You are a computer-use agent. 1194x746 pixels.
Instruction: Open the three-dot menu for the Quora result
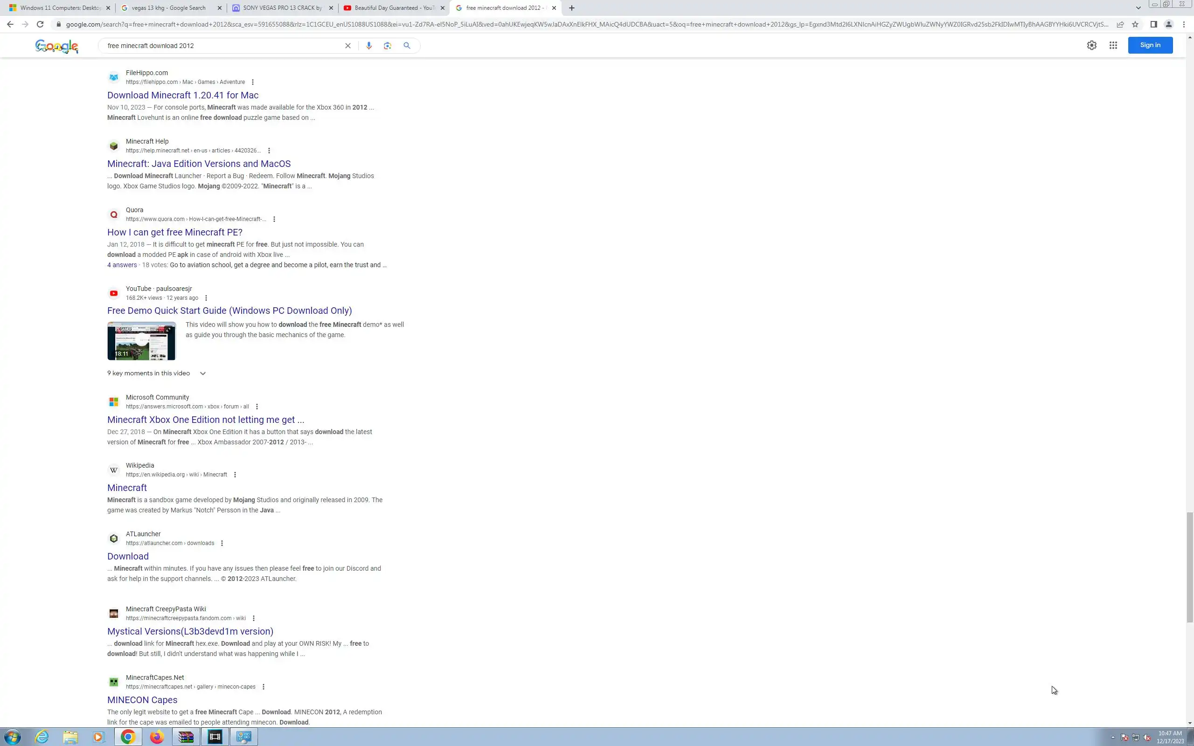pos(274,219)
